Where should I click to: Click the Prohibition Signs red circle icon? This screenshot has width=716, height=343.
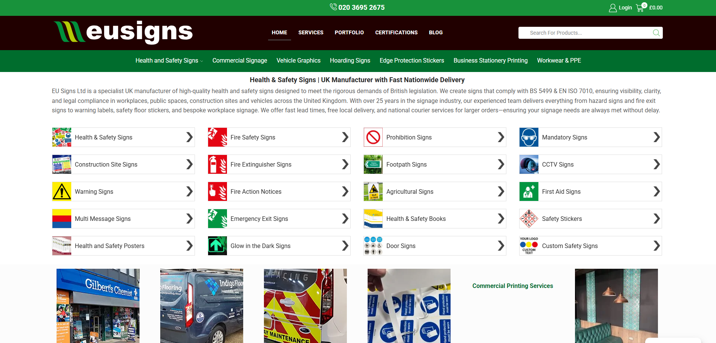(x=373, y=137)
